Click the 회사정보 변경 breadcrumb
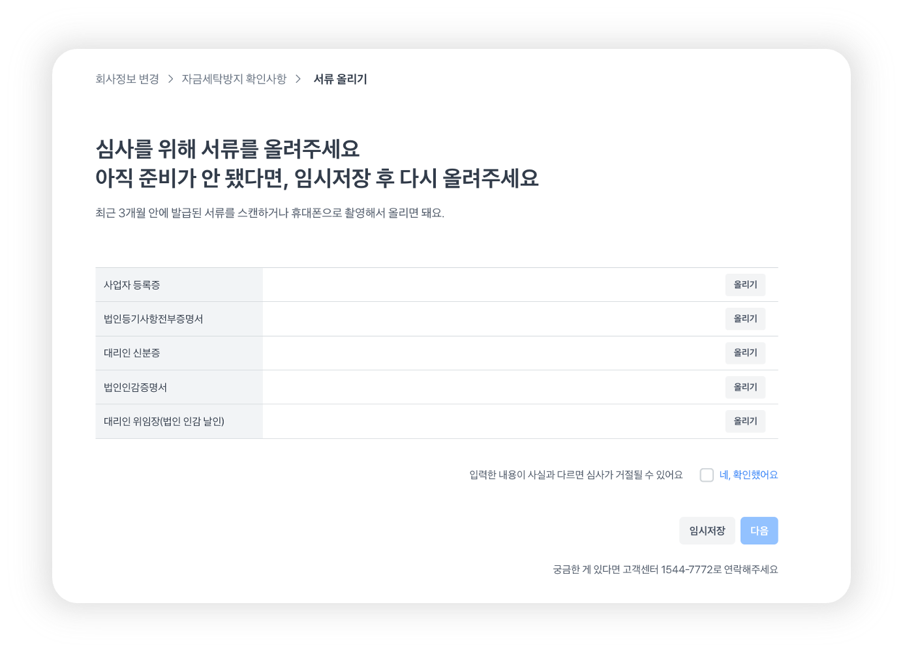The height and width of the screenshot is (652, 903). click(x=127, y=79)
